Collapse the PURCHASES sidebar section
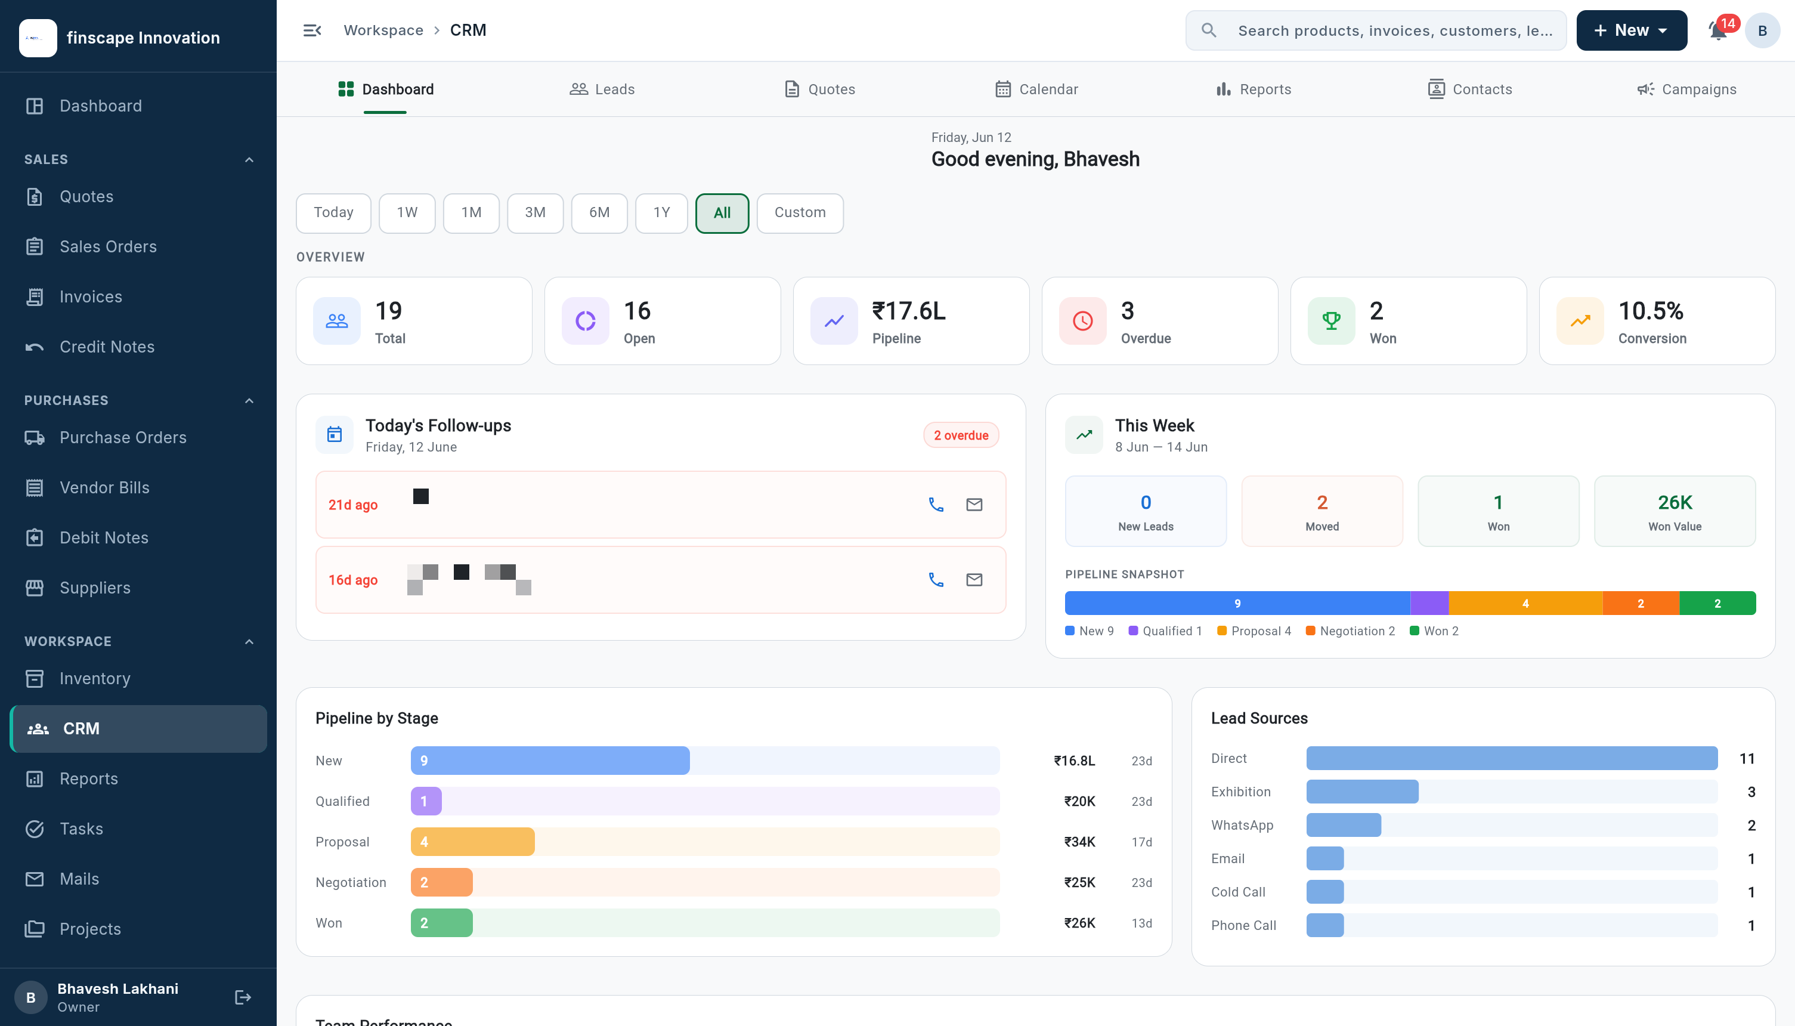 pos(249,401)
